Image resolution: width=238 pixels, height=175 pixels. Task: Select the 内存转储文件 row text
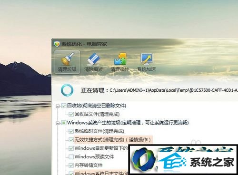(x=89, y=165)
